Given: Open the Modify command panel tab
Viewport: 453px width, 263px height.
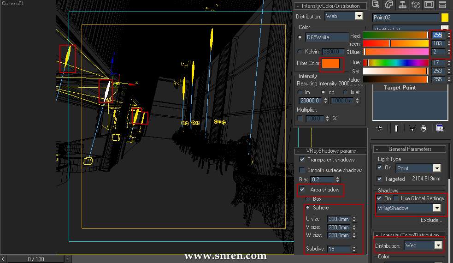Looking at the screenshot, I should coord(389,5).
